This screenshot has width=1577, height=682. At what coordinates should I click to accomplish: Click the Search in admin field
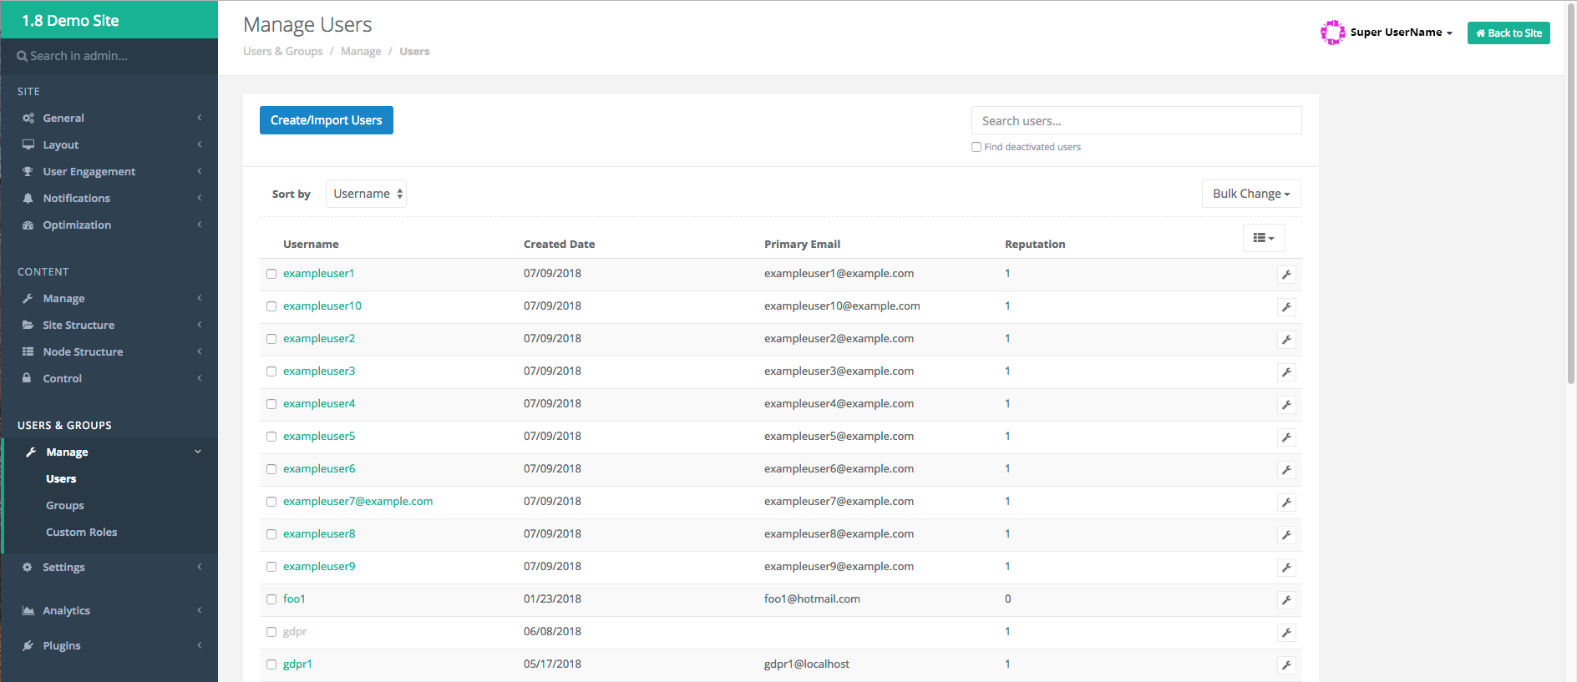pos(109,56)
